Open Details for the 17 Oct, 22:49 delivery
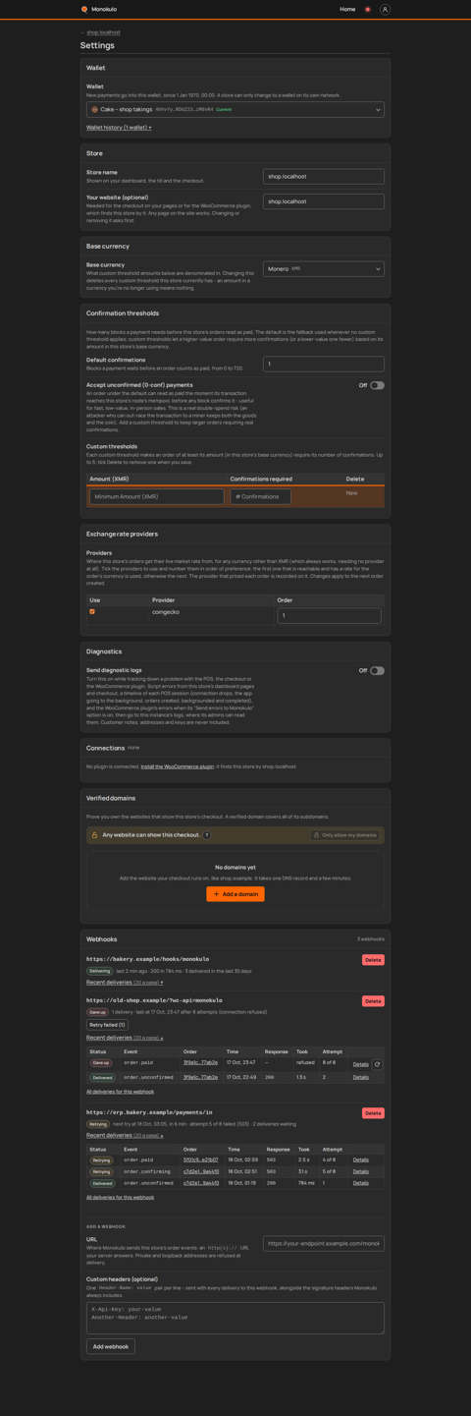Viewport: 471px width, 1416px height. coord(361,1077)
